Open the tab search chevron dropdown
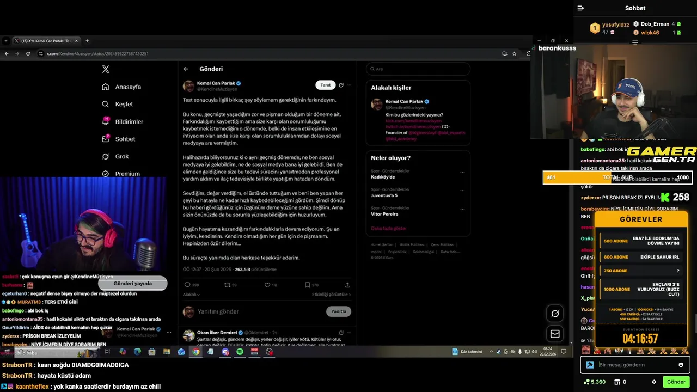The image size is (697, 392). pos(5,41)
